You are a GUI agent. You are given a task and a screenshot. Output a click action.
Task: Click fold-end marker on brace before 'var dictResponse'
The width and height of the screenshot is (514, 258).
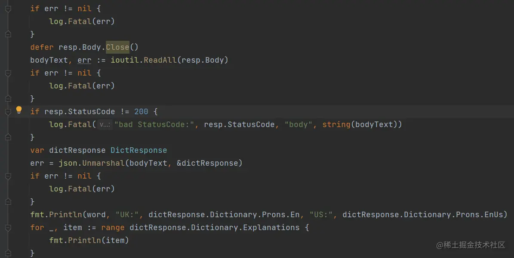coord(8,137)
